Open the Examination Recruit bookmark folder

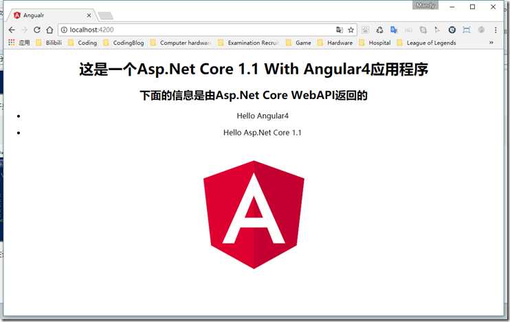(x=249, y=43)
